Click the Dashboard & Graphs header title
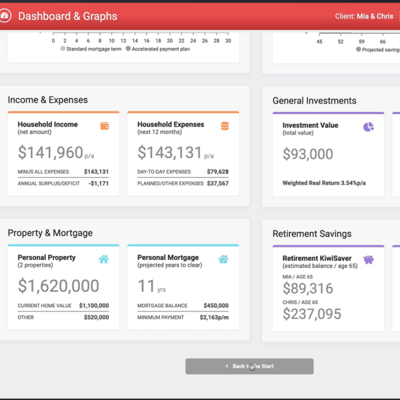 click(67, 16)
